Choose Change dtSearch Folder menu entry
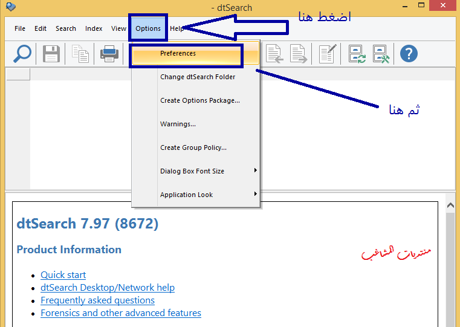The height and width of the screenshot is (327, 460). coord(197,77)
